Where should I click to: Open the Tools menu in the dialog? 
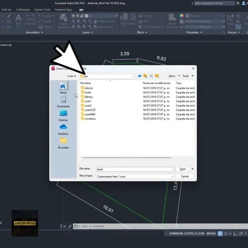[188, 76]
